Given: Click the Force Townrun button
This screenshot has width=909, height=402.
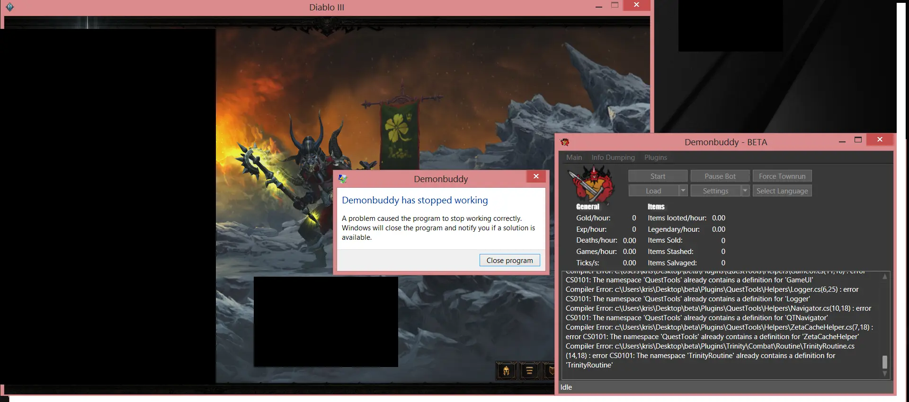Looking at the screenshot, I should coord(782,176).
